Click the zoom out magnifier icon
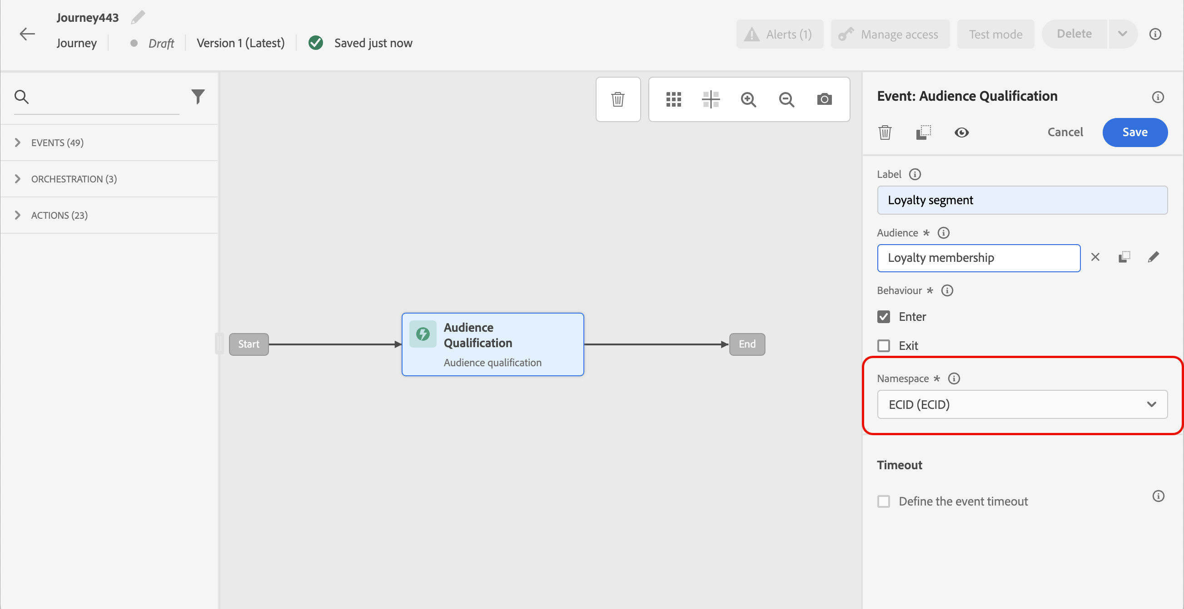The image size is (1184, 609). tap(786, 99)
